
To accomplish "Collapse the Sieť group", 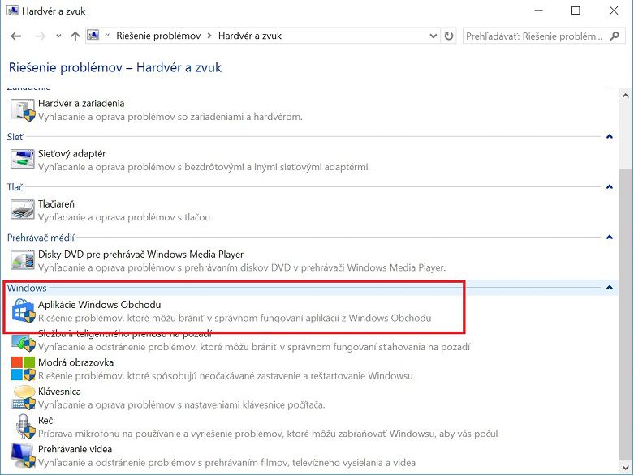I will (610, 136).
